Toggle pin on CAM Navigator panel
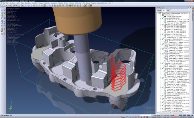Viewport: 194px width, 118px height. pyautogui.click(x=189, y=8)
